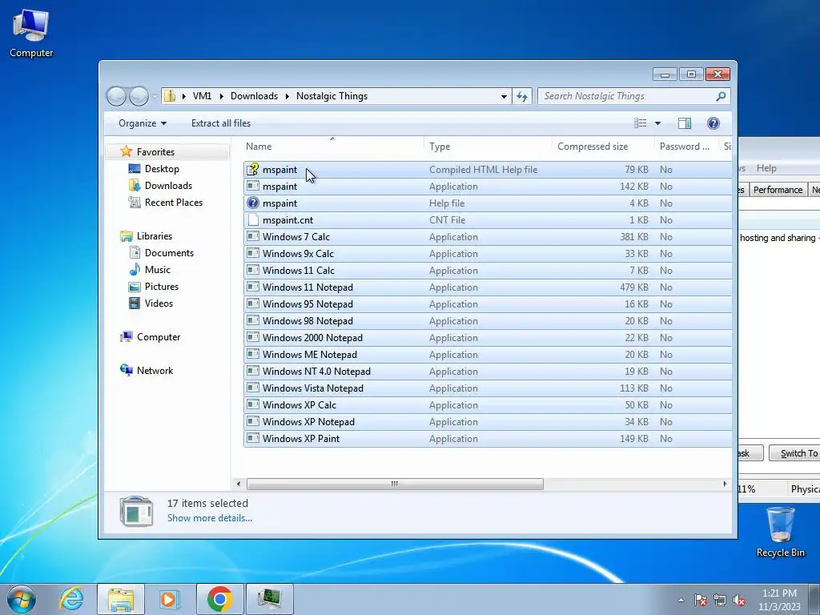Click the Windows Start orb

(x=22, y=599)
